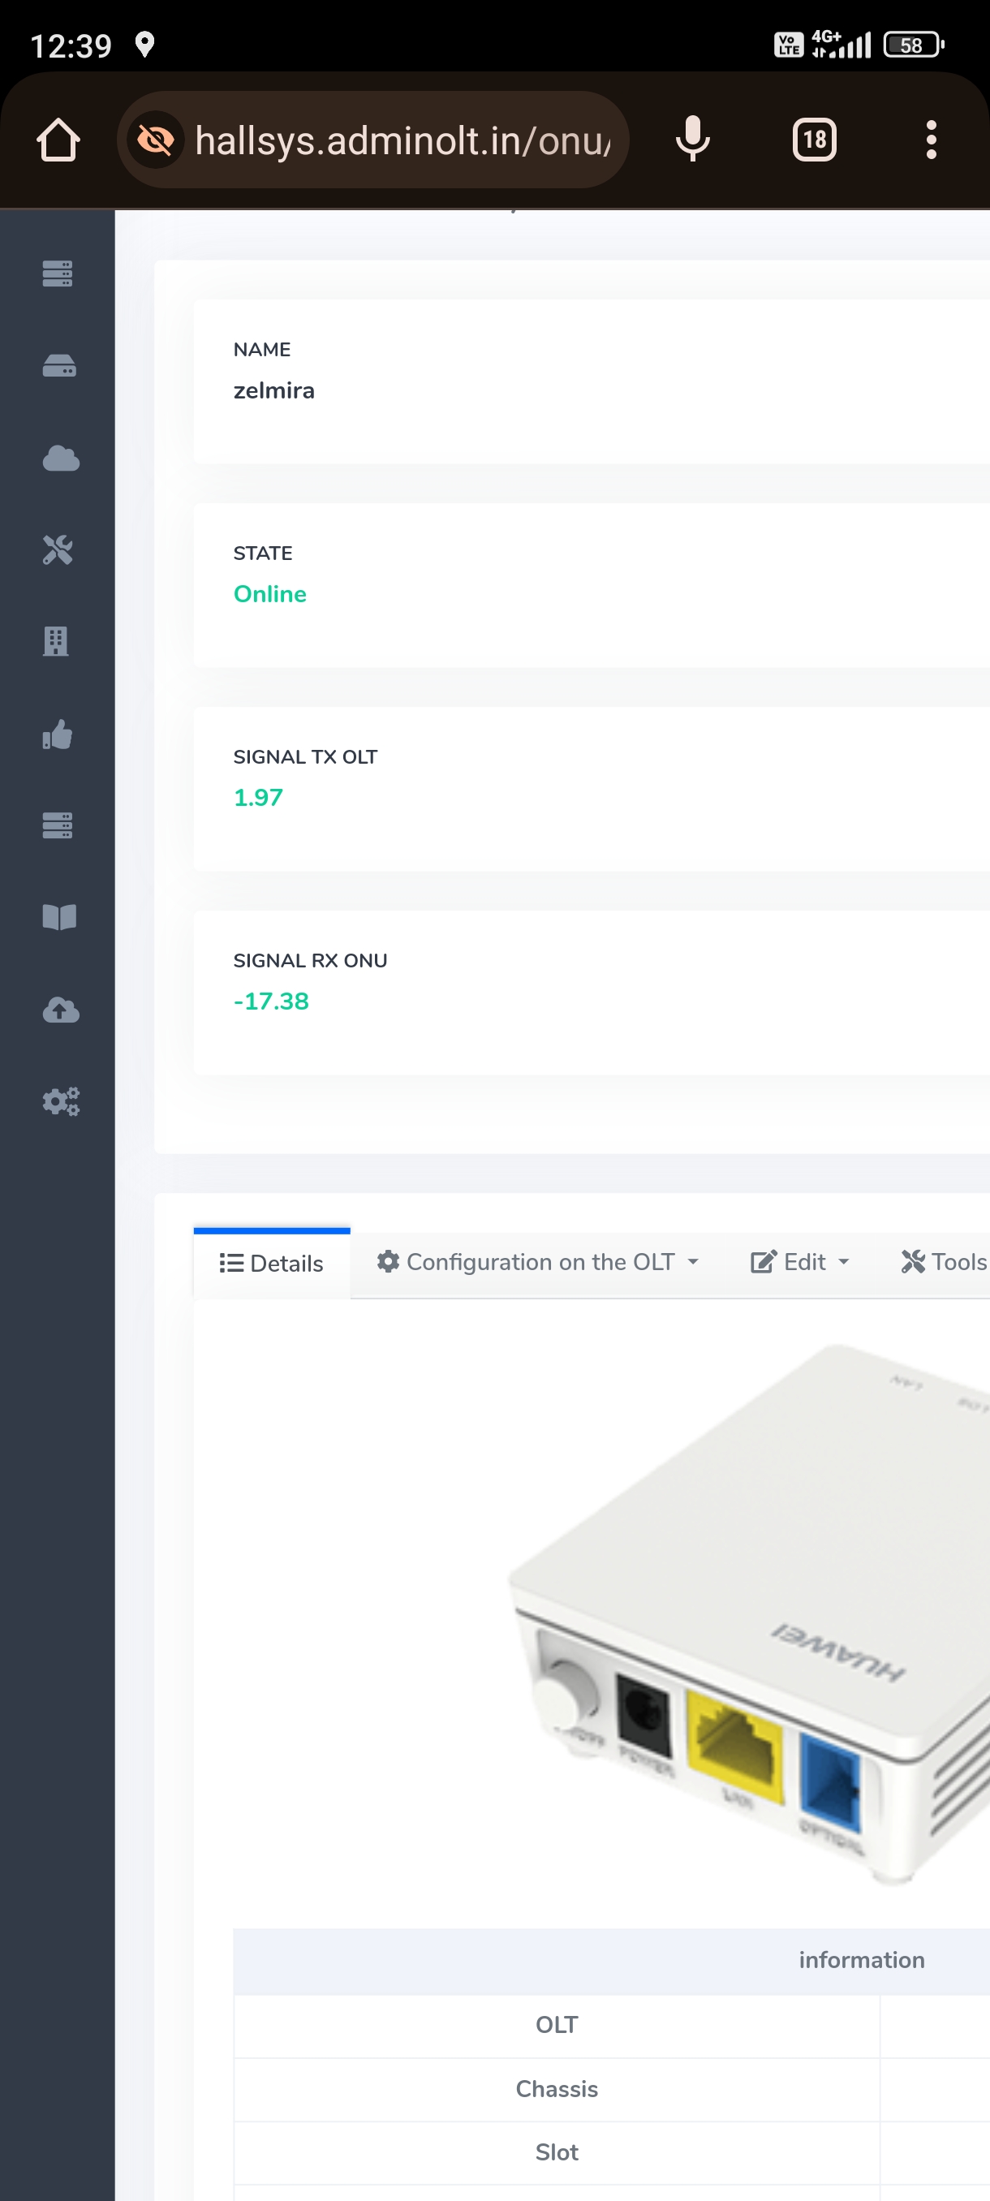Image resolution: width=990 pixels, height=2201 pixels.
Task: Click the cloud icon in sidebar
Action: point(60,459)
